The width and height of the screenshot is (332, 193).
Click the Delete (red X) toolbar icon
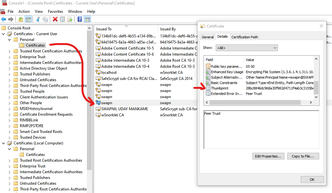[x=55, y=19]
